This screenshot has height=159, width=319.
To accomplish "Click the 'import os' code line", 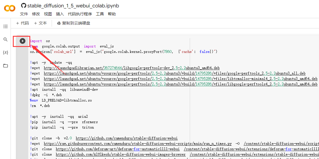I will pos(40,41).
